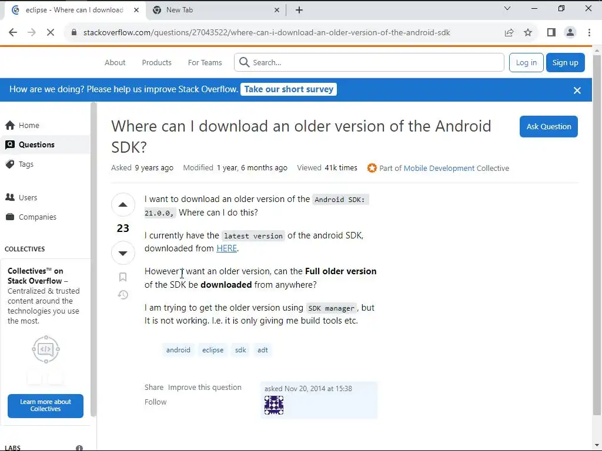This screenshot has height=451, width=602.
Task: Upvote the question with the up arrow
Action: 123,204
